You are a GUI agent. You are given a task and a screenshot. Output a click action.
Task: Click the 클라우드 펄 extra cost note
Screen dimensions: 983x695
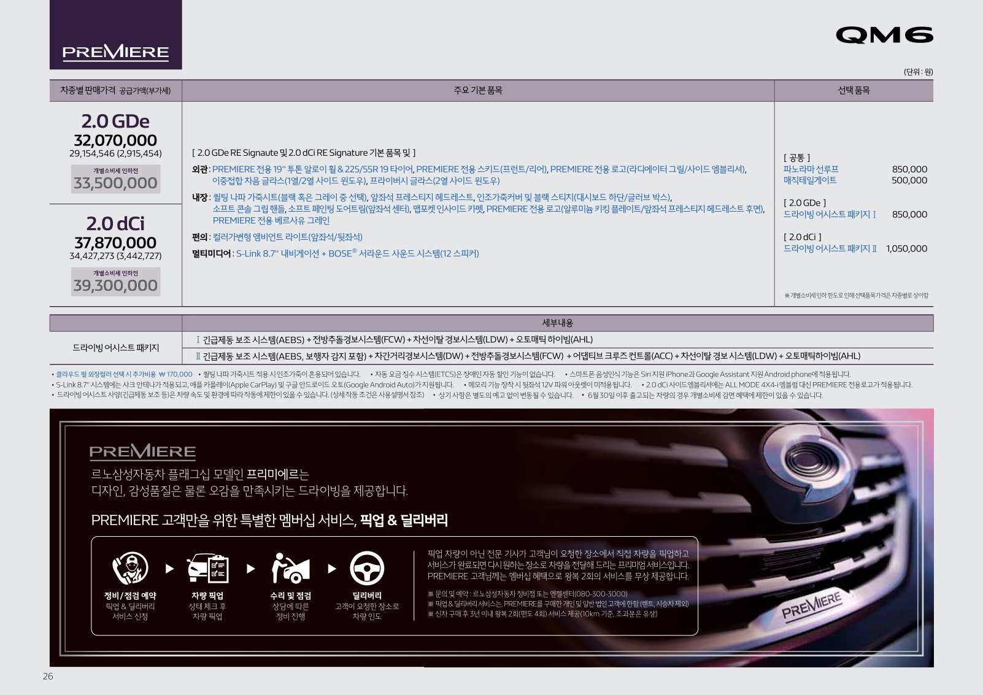click(124, 374)
